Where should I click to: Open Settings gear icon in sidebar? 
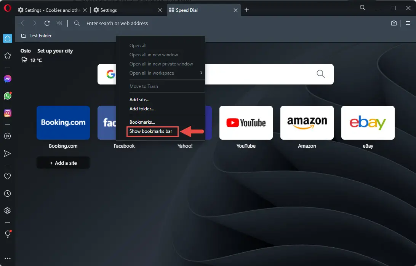[x=8, y=210]
